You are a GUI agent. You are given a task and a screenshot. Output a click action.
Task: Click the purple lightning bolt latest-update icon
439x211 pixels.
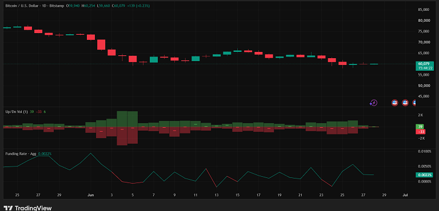pyautogui.click(x=373, y=103)
